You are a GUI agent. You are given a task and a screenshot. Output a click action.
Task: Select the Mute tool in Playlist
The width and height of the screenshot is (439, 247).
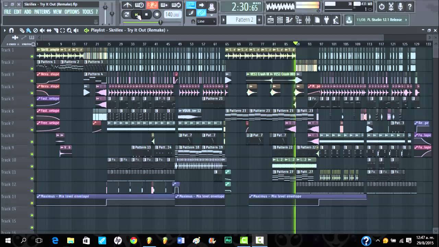pyautogui.click(x=42, y=31)
